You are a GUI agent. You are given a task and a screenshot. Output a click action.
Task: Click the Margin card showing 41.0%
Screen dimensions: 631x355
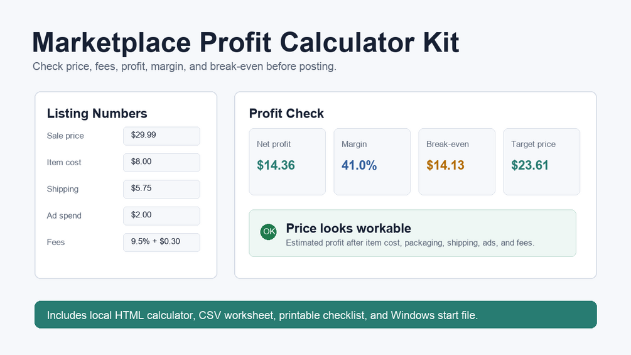click(x=372, y=162)
